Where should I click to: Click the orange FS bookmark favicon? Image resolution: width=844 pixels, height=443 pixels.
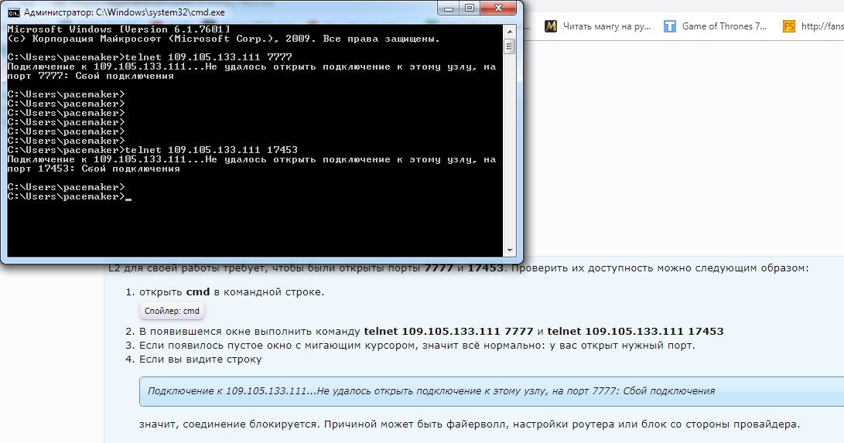pyautogui.click(x=789, y=26)
